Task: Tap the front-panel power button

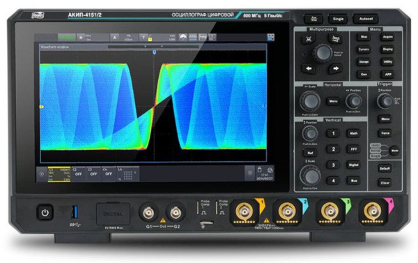Action: tap(45, 213)
